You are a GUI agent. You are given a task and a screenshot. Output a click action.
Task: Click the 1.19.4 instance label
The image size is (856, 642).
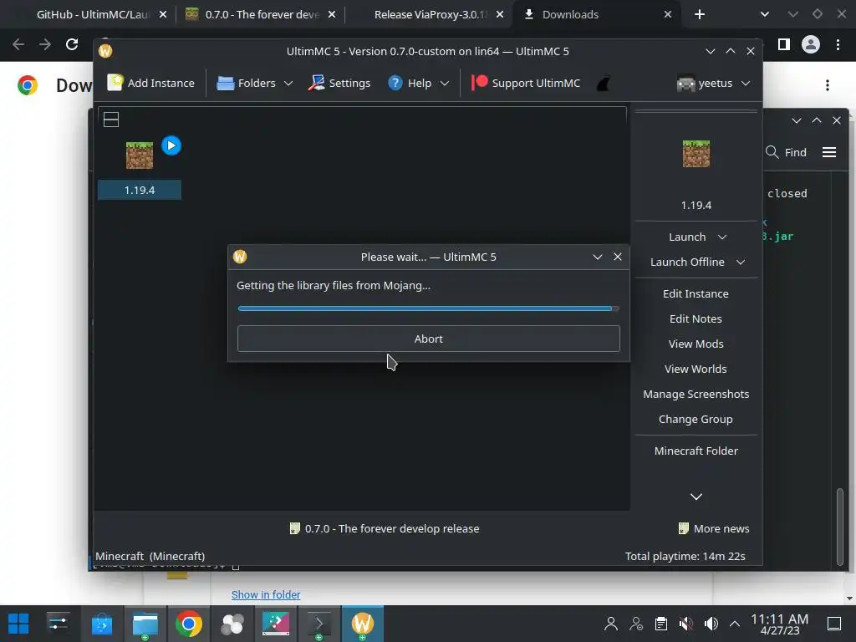[x=140, y=190]
